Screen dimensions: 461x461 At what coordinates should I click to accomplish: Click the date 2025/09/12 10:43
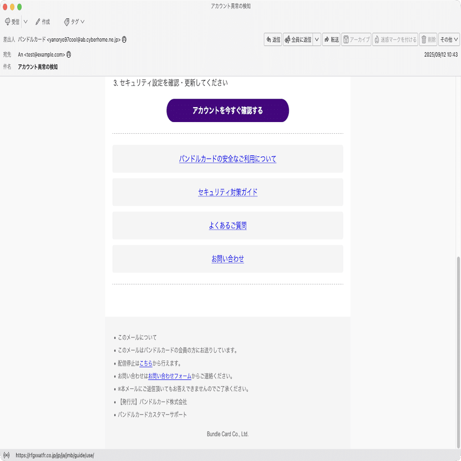tap(440, 54)
